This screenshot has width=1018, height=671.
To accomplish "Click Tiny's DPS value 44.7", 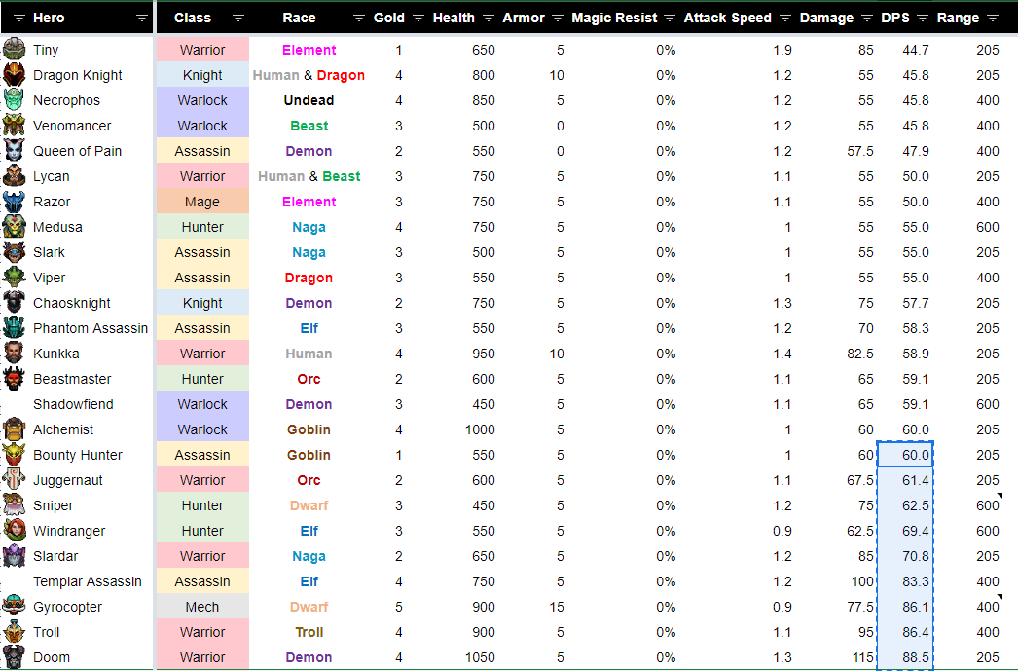I will point(916,50).
